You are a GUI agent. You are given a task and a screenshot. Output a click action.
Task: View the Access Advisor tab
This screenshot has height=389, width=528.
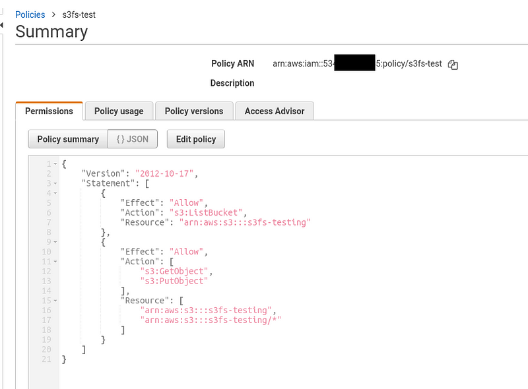275,111
